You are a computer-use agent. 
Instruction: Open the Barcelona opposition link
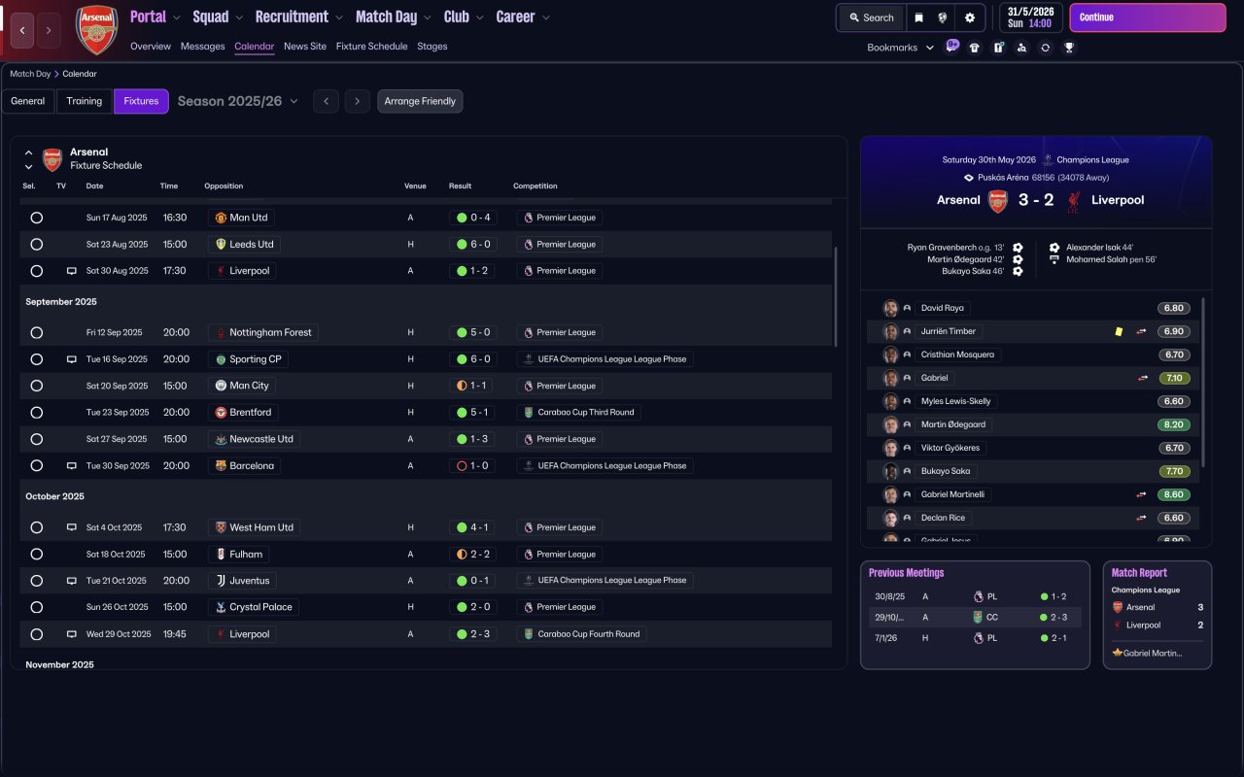(x=245, y=466)
